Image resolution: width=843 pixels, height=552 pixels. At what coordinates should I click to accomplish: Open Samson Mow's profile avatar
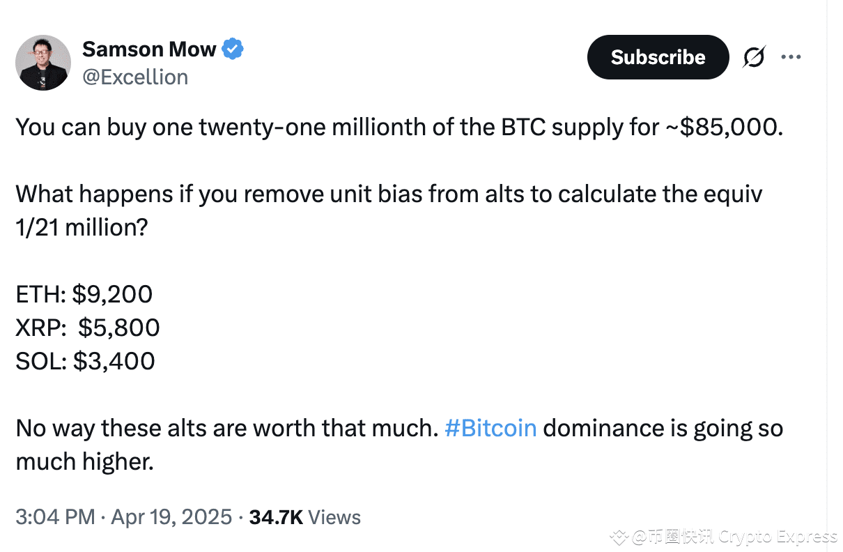[42, 63]
